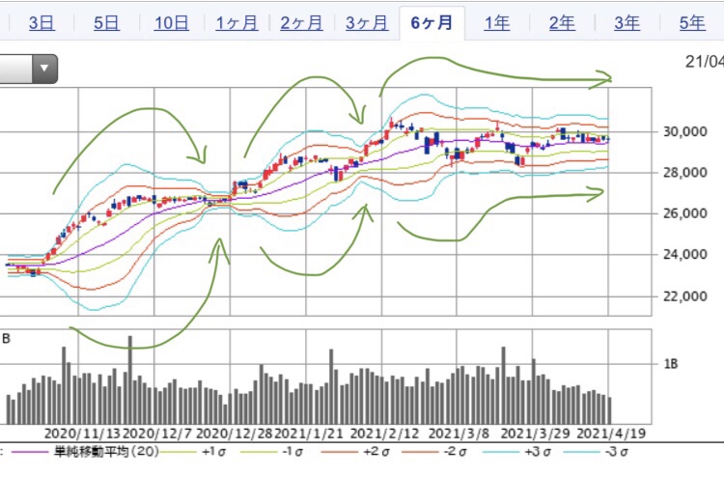Click the tallest volume bar near 2020/12/7

pos(129,380)
